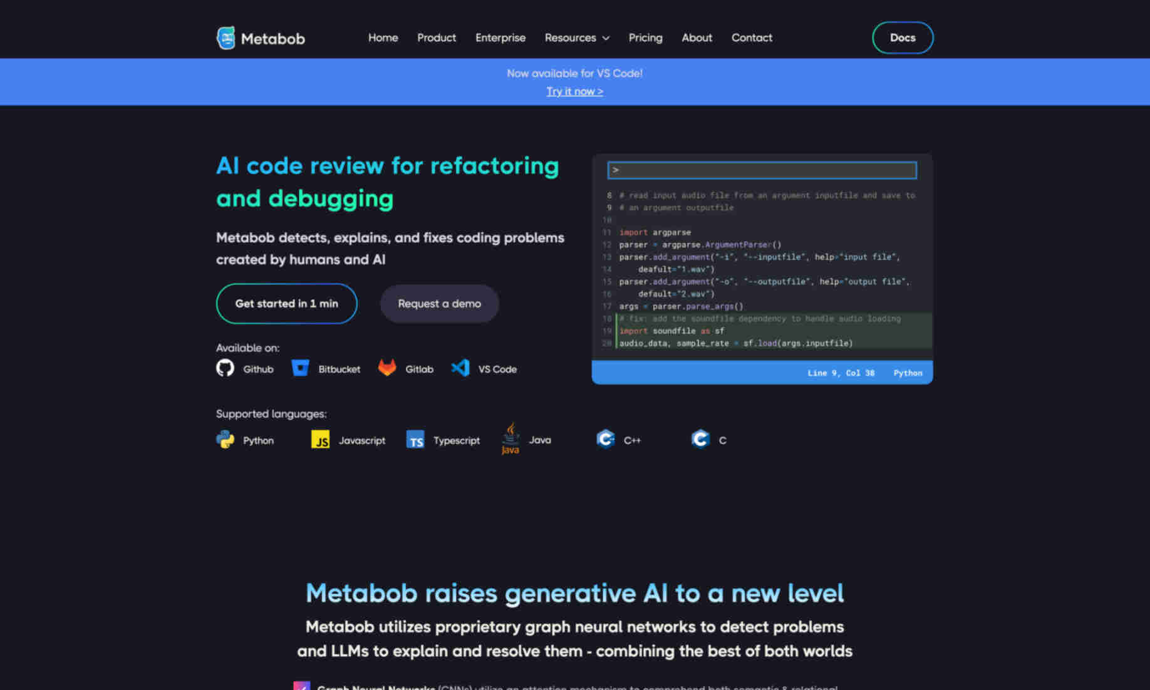Click the blue TS Typescript icon
This screenshot has height=690, width=1150.
(x=415, y=440)
